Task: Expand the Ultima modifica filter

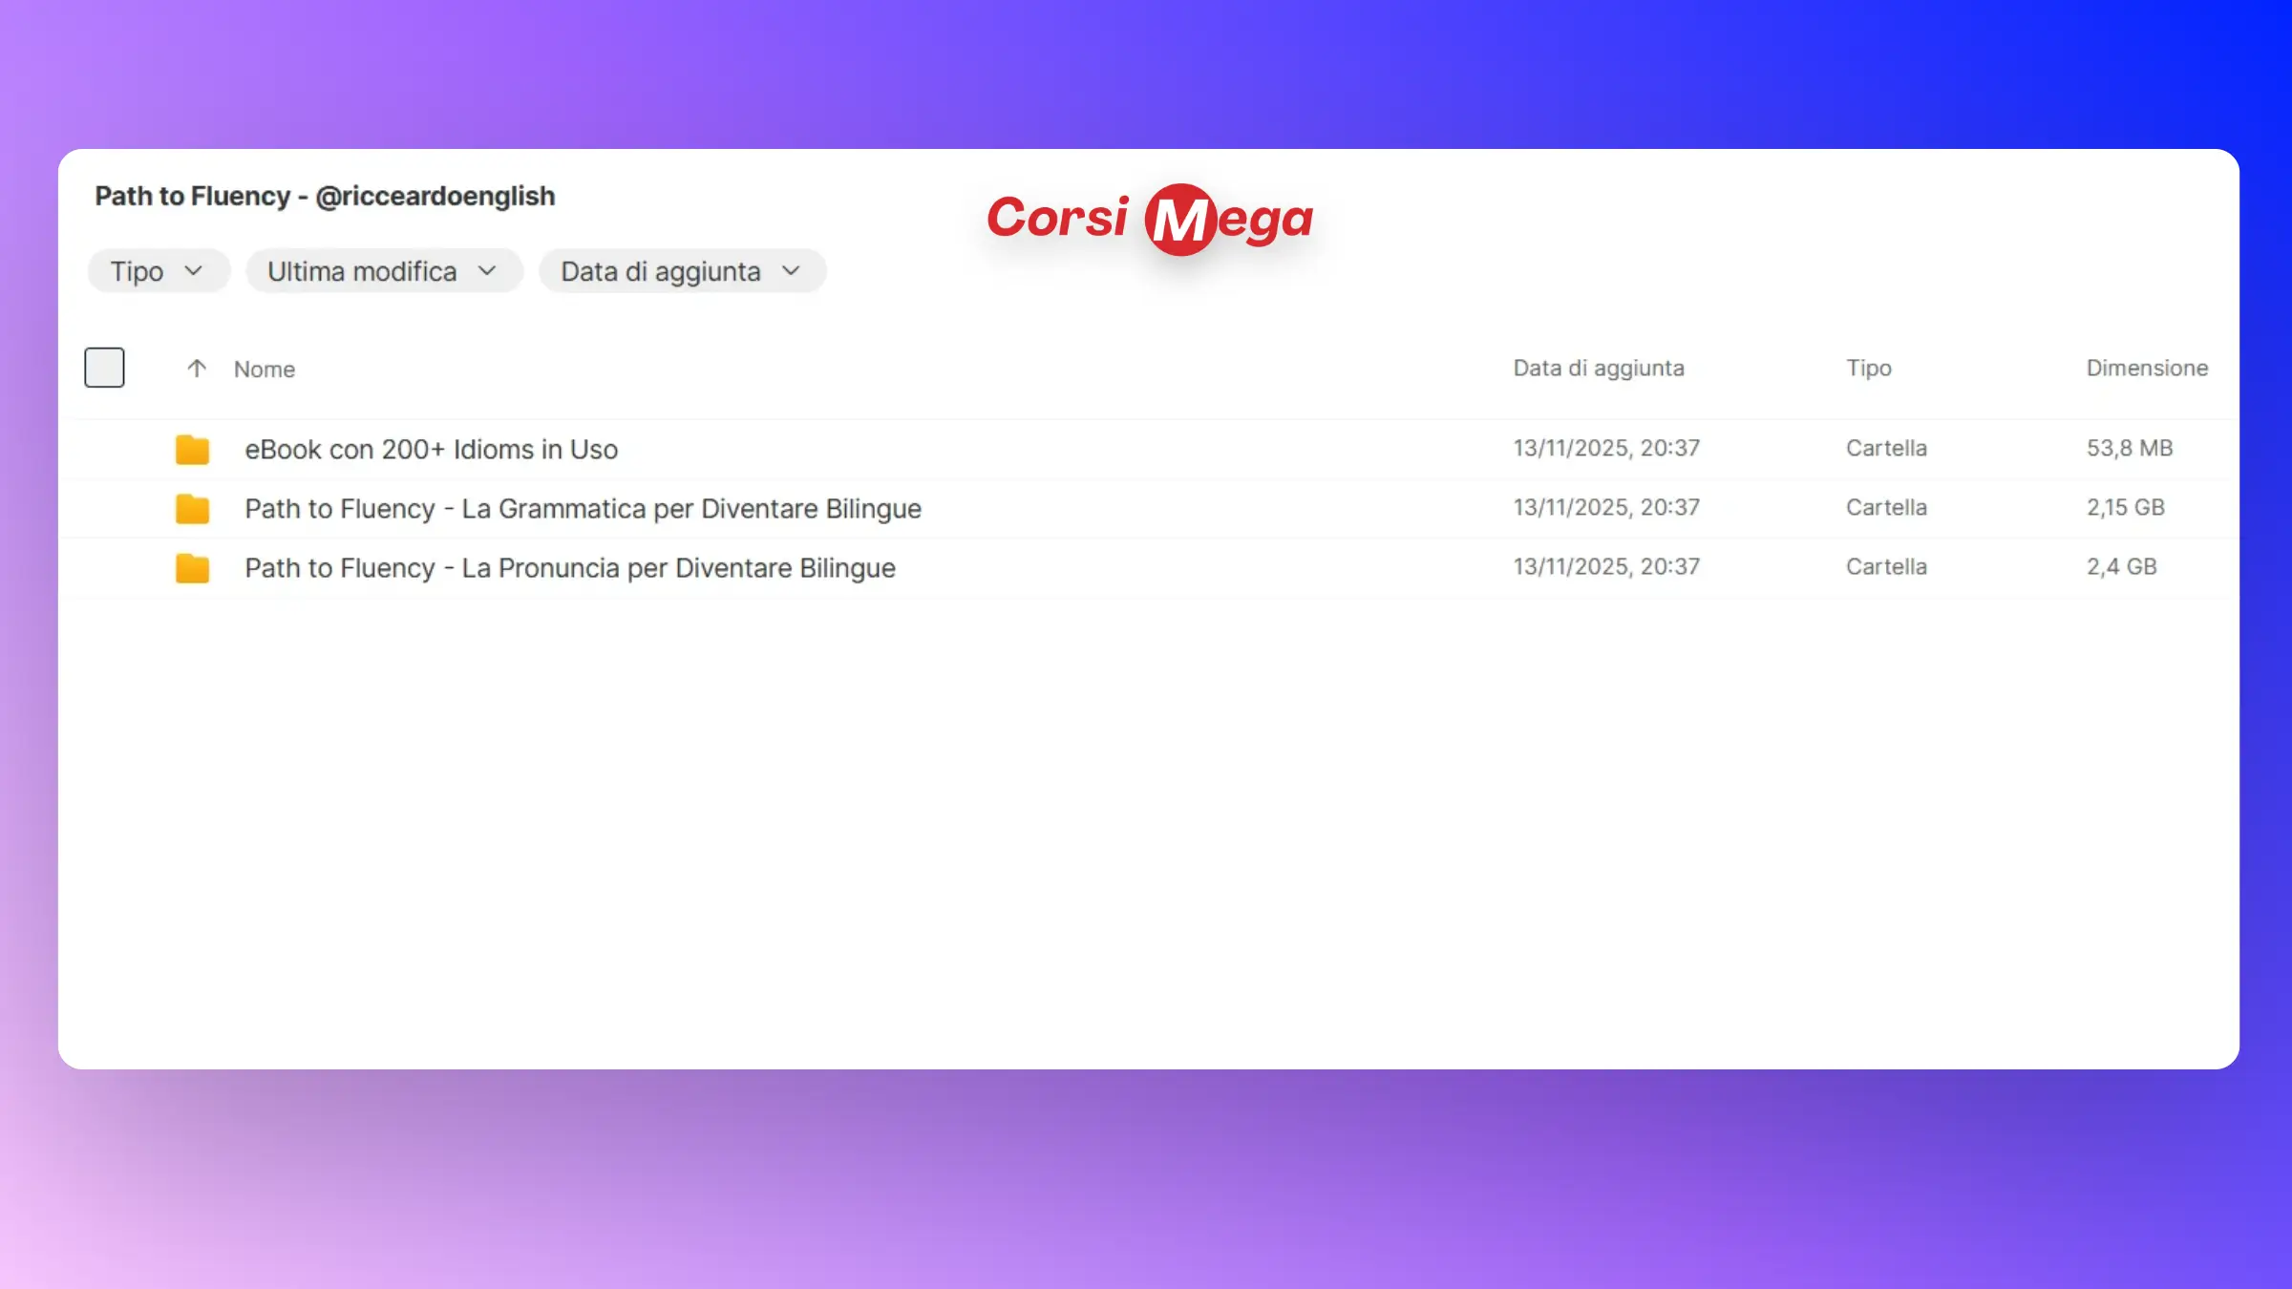Action: (383, 271)
